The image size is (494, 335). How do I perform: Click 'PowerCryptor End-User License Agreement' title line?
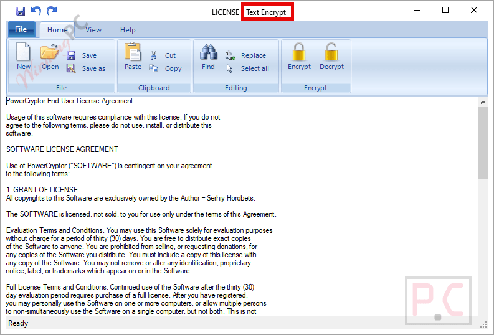coord(69,101)
